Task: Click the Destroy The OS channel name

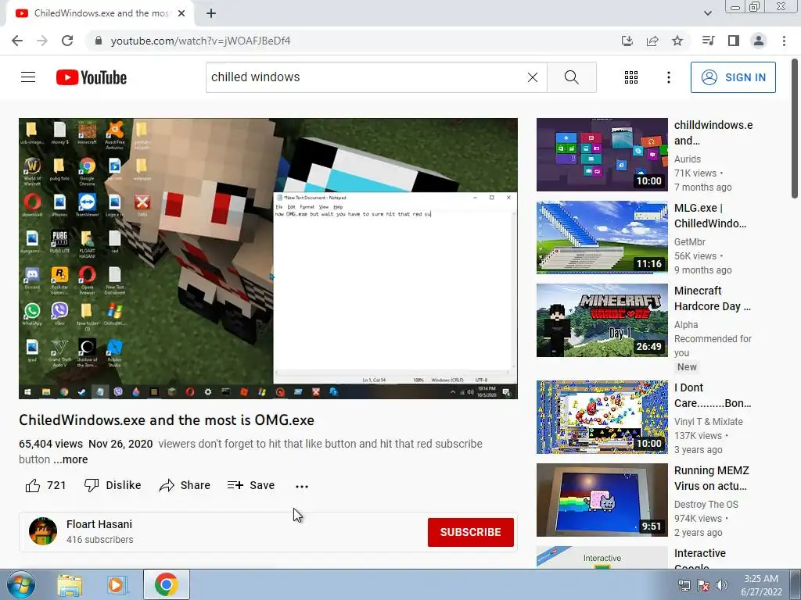Action: (706, 504)
